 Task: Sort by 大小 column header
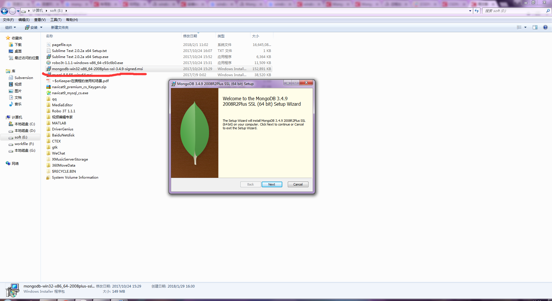click(x=256, y=36)
